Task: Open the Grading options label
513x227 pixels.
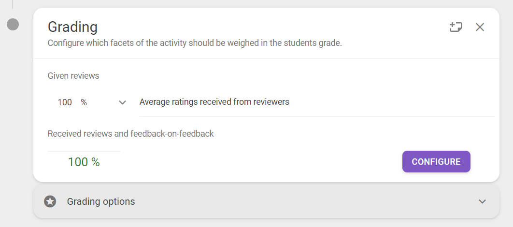Action: point(101,201)
